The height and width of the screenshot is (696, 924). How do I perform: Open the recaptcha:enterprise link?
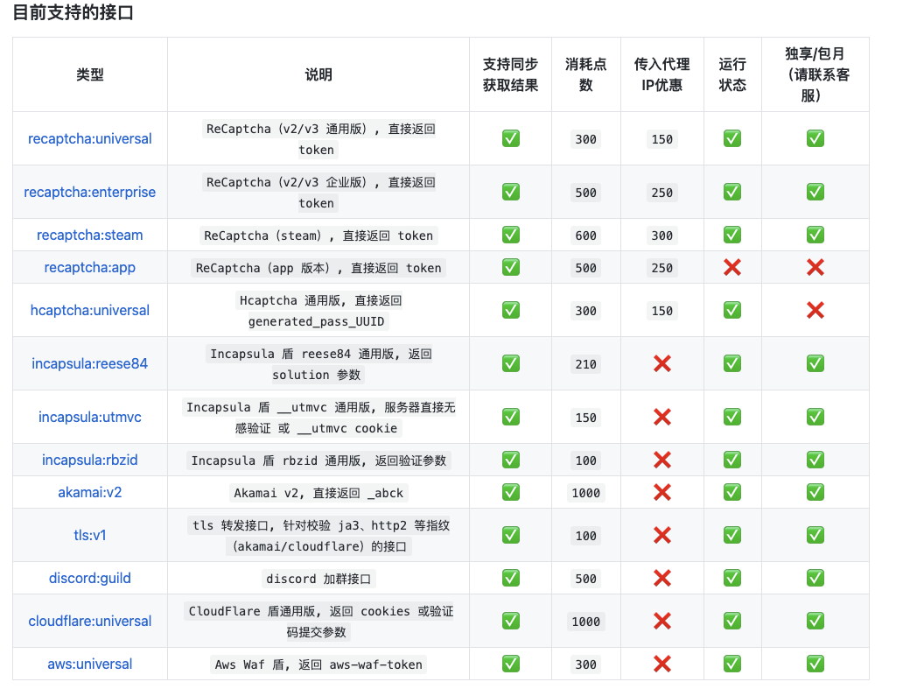coord(89,192)
